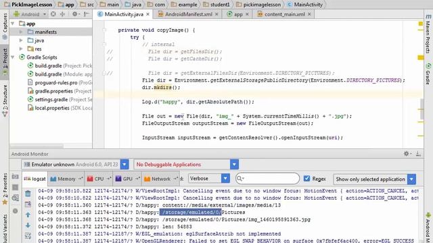Image resolution: width=433 pixels, height=243 pixels.
Task: Close the app editor tab
Action: pyautogui.click(x=247, y=14)
